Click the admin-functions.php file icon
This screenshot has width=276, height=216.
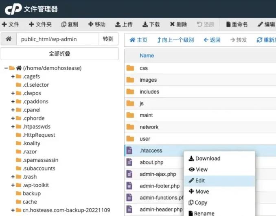129,198
